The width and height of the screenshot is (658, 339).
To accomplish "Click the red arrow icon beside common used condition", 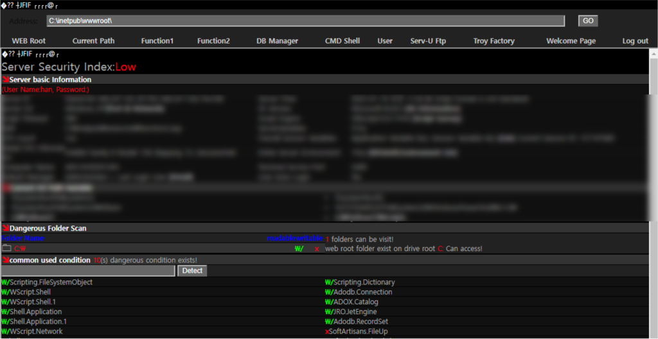I will (x=5, y=259).
